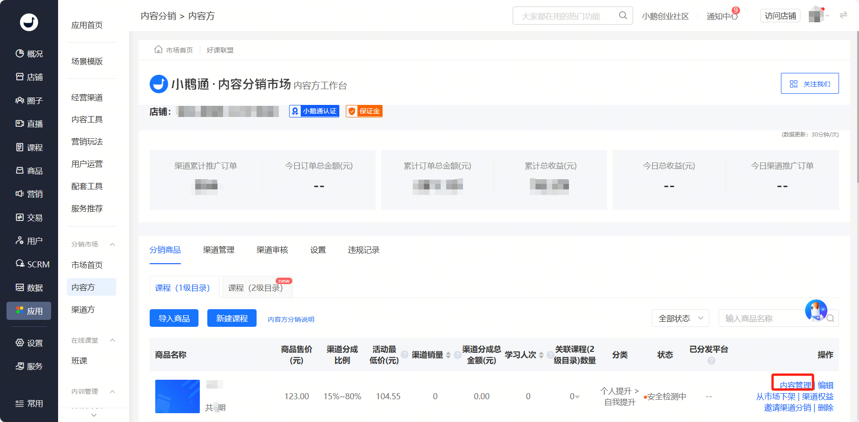Open the floating assistant avatar
Image resolution: width=859 pixels, height=422 pixels.
pos(816,311)
